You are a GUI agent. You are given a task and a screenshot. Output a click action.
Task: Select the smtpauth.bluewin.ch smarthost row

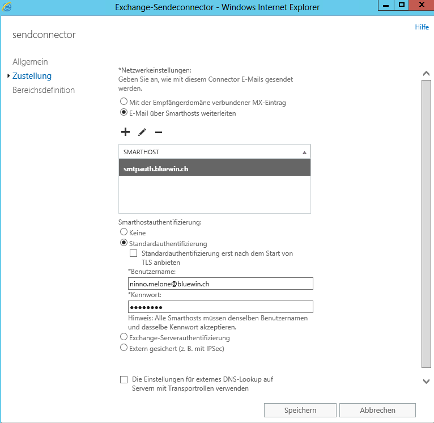215,167
